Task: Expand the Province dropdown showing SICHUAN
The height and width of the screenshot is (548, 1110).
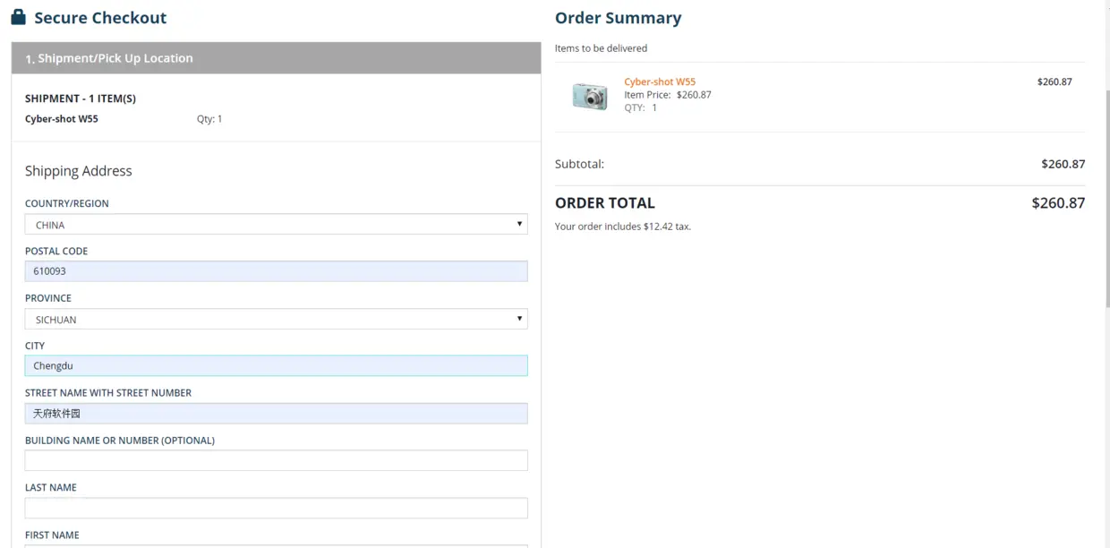Action: point(276,319)
